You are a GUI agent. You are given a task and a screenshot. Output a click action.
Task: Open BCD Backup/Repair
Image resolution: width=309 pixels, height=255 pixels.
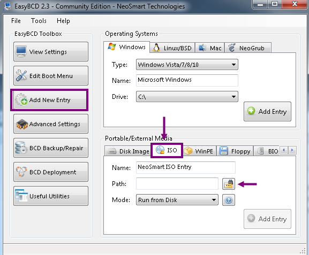tap(51, 148)
